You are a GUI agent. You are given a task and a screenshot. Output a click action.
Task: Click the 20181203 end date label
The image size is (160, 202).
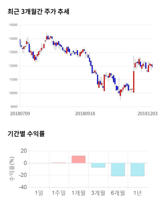(147, 113)
